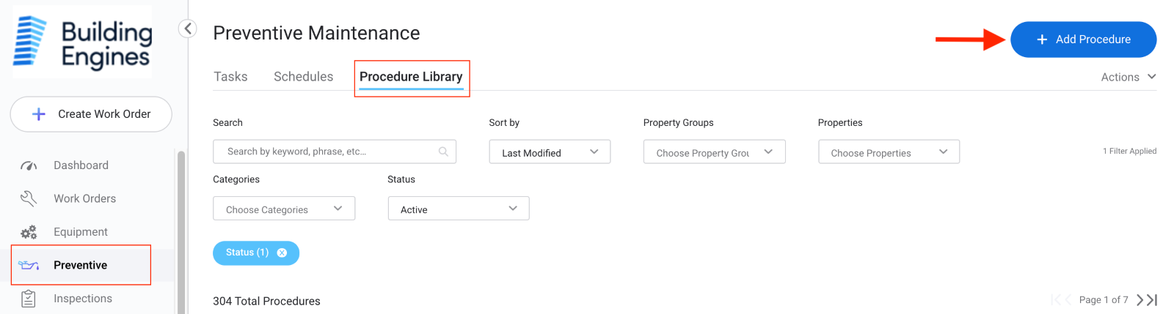Click the search magnifier icon
Image resolution: width=1174 pixels, height=314 pixels.
point(443,152)
